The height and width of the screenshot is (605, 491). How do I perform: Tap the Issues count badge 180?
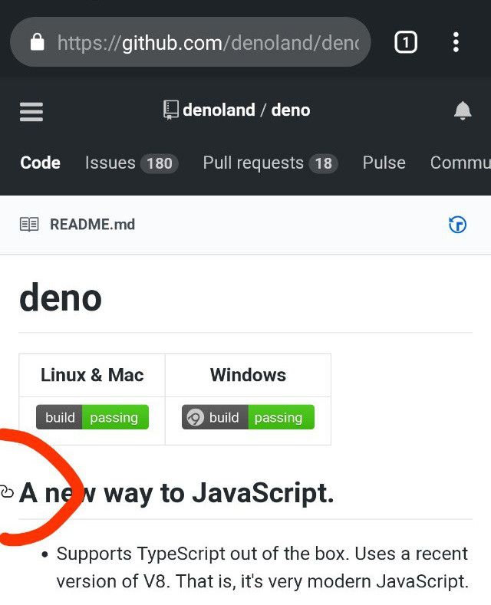[x=160, y=163]
